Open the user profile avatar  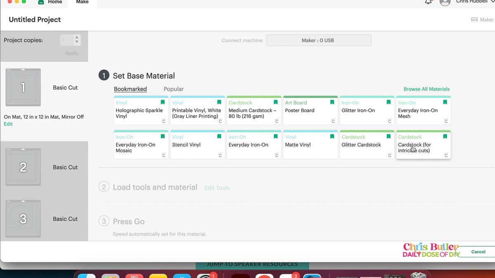click(445, 2)
